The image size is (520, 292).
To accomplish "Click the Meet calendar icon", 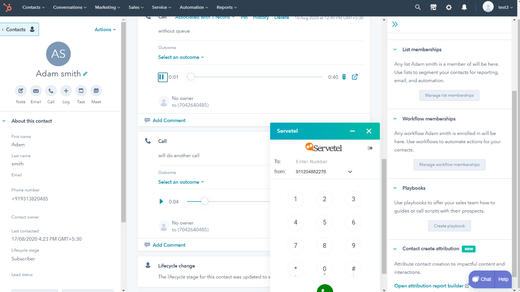I will (96, 91).
